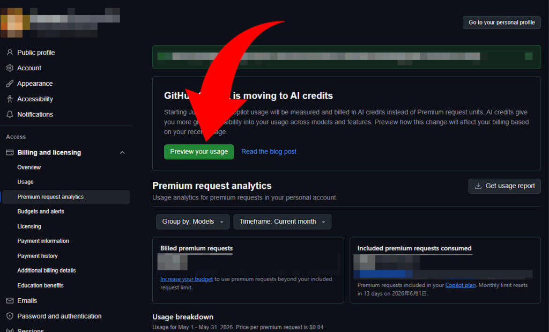The height and width of the screenshot is (332, 549).
Task: Click the Usage breakdown heading
Action: (183, 316)
